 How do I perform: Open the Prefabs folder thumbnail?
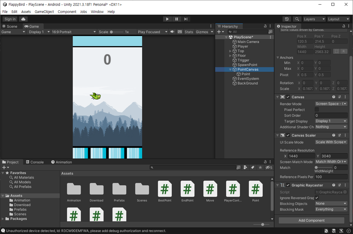tap(119, 191)
